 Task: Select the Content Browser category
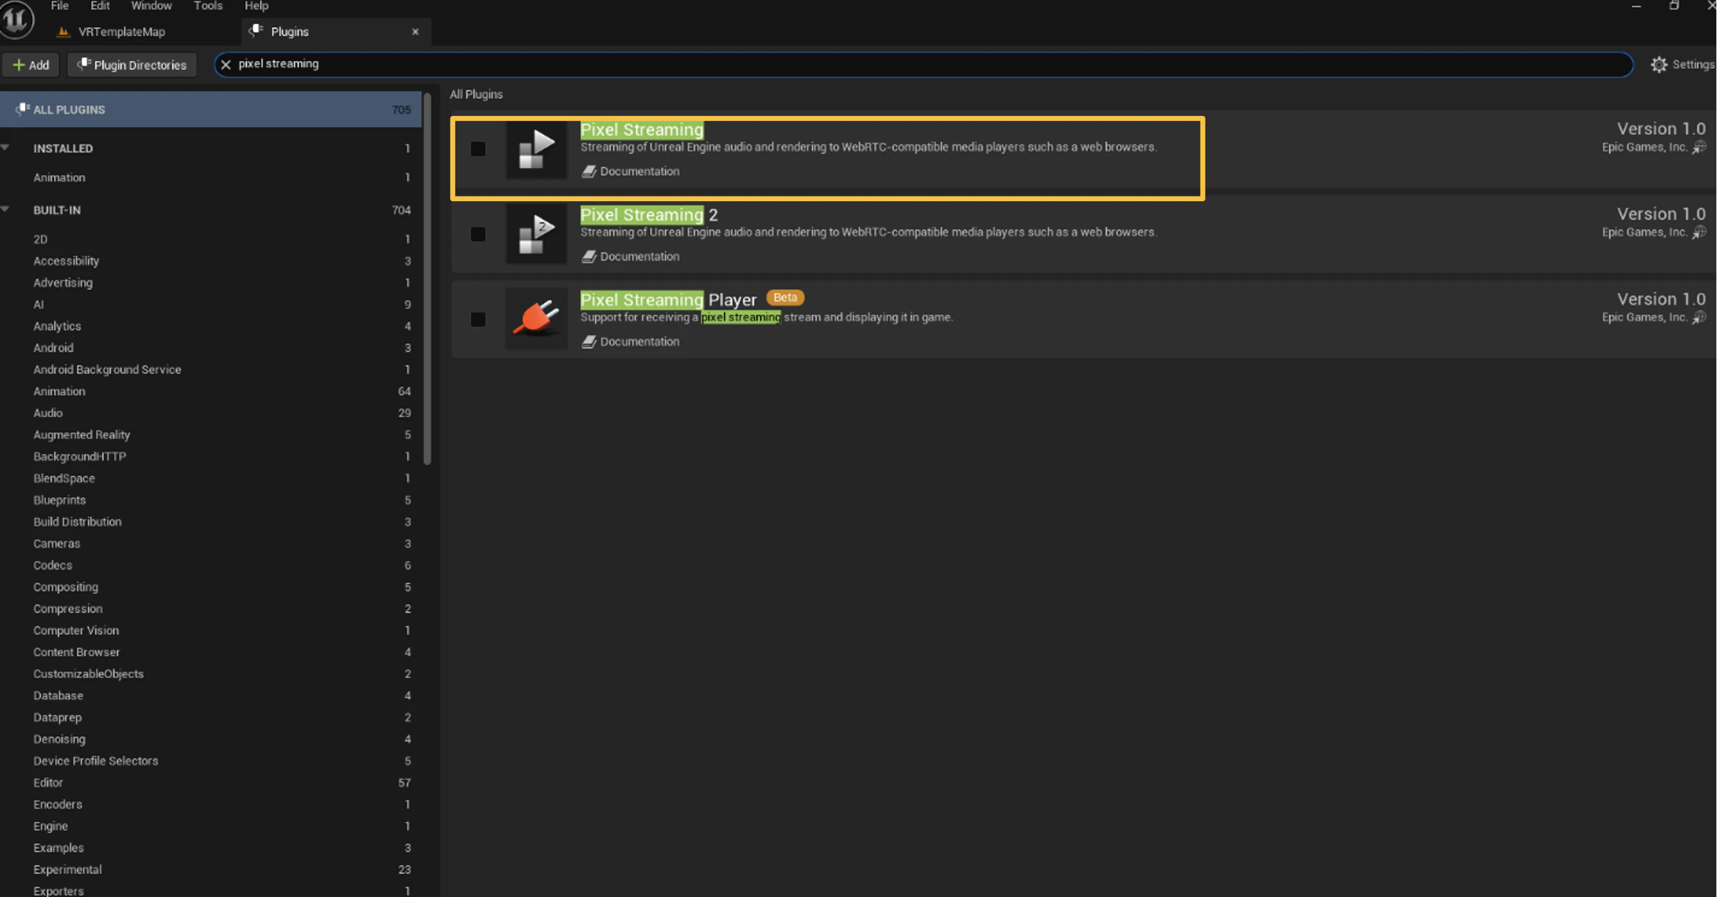click(x=210, y=653)
